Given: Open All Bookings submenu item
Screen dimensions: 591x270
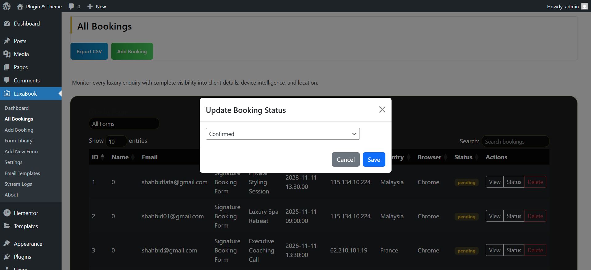Looking at the screenshot, I should [x=19, y=119].
